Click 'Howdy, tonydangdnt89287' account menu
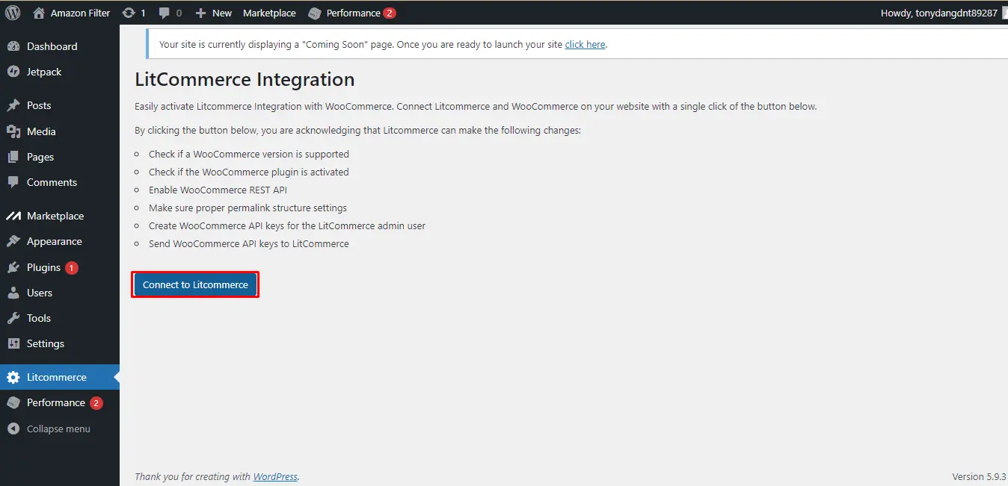 pos(939,13)
